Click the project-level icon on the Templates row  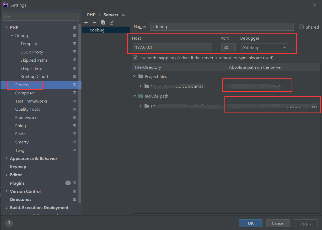pyautogui.click(x=74, y=44)
